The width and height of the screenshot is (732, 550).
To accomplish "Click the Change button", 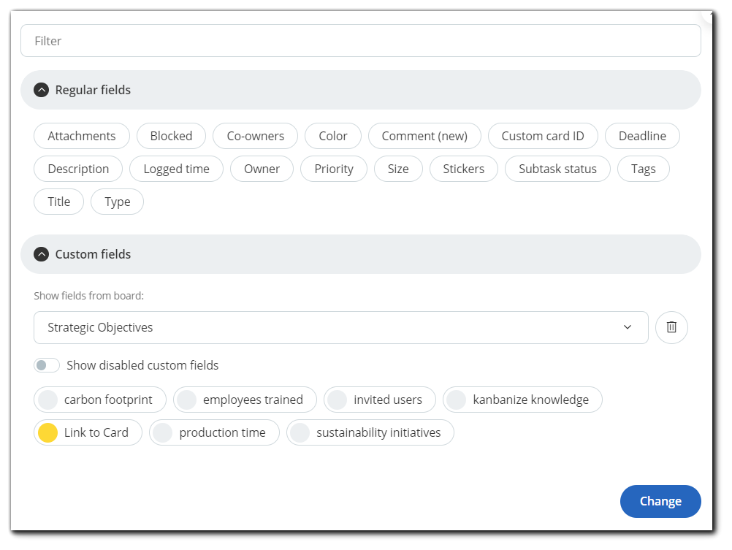I will pyautogui.click(x=660, y=501).
